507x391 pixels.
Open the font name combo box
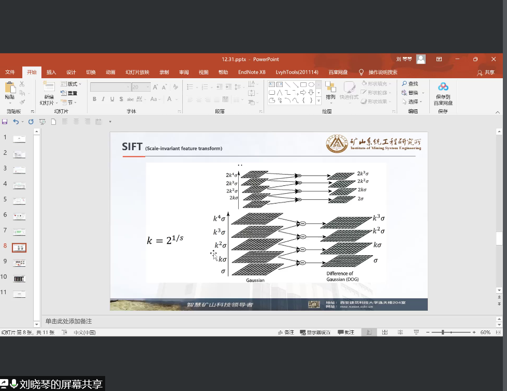110,87
